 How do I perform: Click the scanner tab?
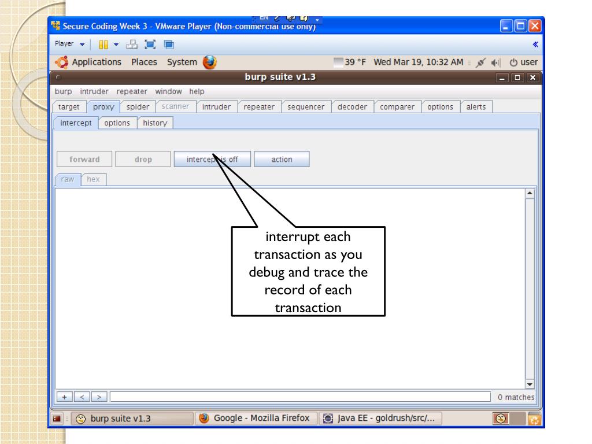click(176, 107)
